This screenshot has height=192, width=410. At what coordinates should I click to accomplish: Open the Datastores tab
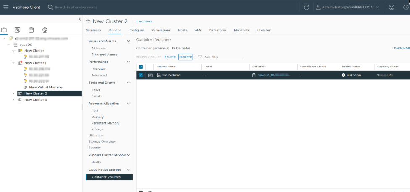pos(218,30)
